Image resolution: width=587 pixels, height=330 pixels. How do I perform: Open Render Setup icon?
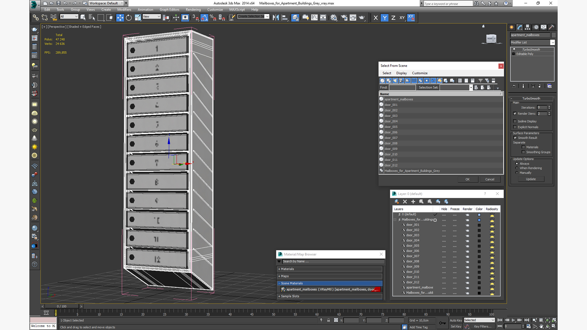[x=344, y=18]
